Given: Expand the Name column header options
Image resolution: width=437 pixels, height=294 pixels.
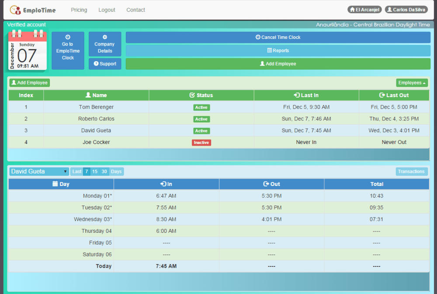Looking at the screenshot, I should tap(96, 95).
